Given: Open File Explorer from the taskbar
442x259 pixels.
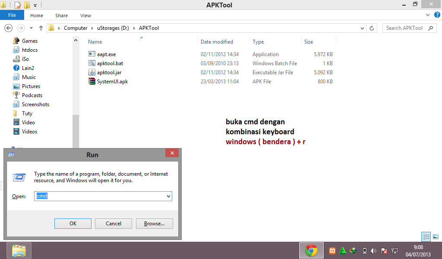Looking at the screenshot, I should click(19, 250).
